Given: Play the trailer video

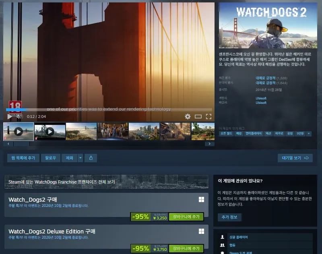Looking at the screenshot, I should (x=10, y=117).
